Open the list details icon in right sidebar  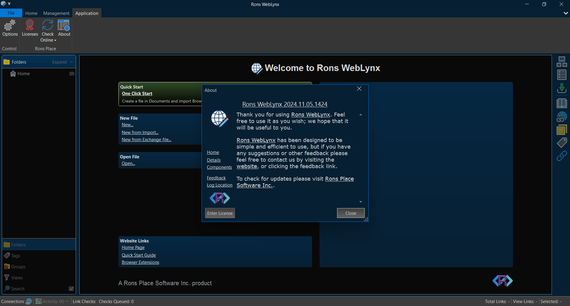[x=562, y=75]
